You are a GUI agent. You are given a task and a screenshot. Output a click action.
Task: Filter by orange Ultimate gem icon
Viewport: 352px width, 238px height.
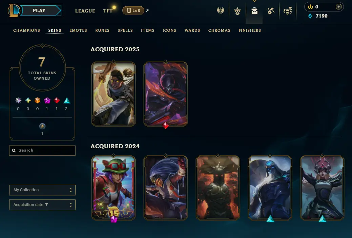click(x=38, y=101)
